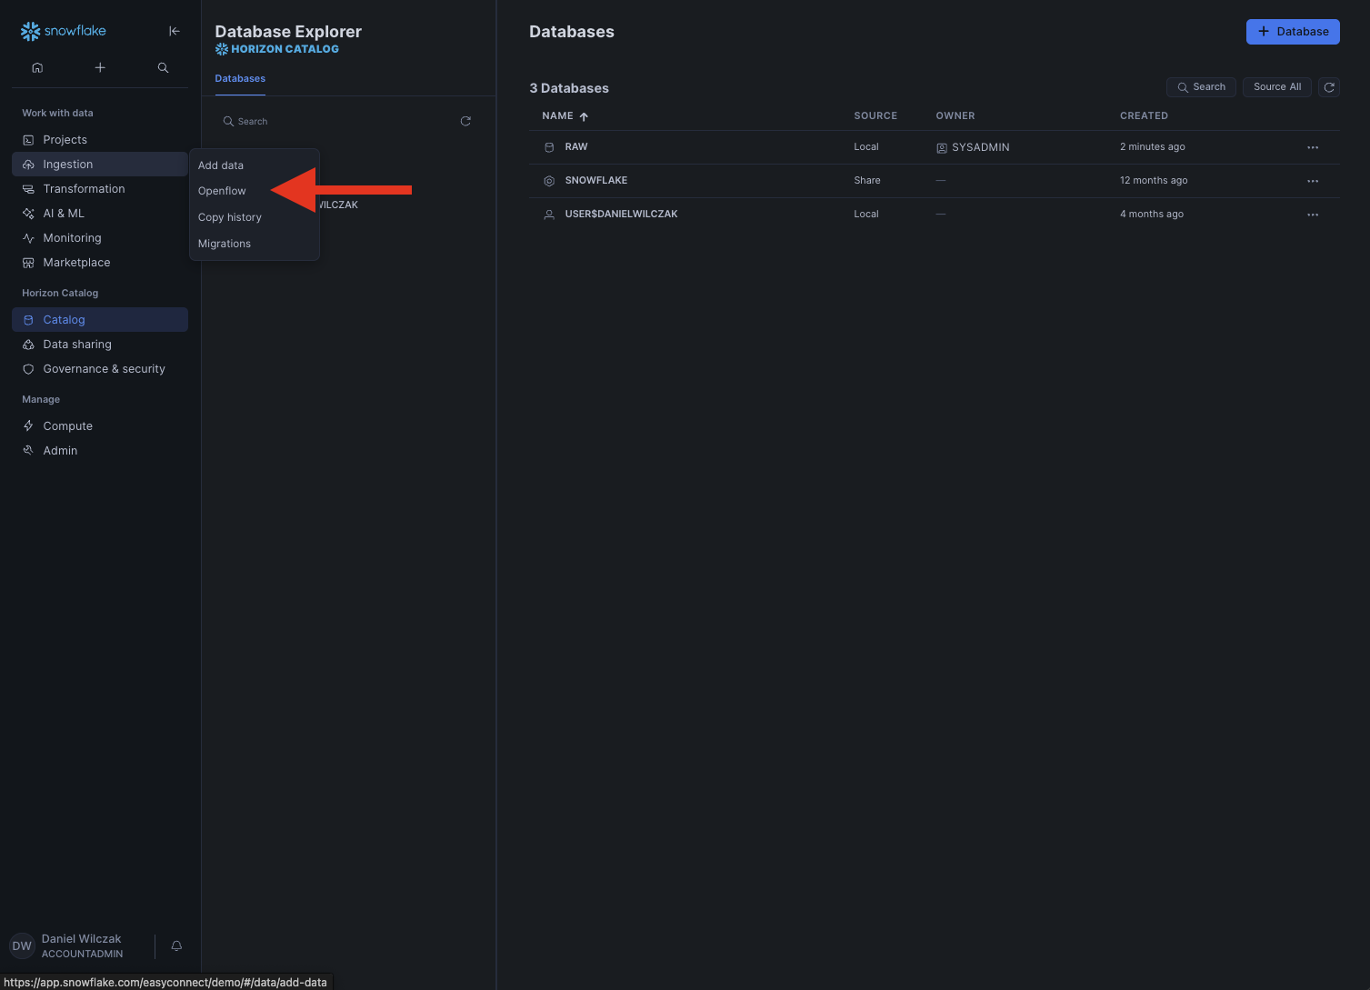1370x990 pixels.
Task: Open the home icon in sidebar
Action: click(37, 67)
